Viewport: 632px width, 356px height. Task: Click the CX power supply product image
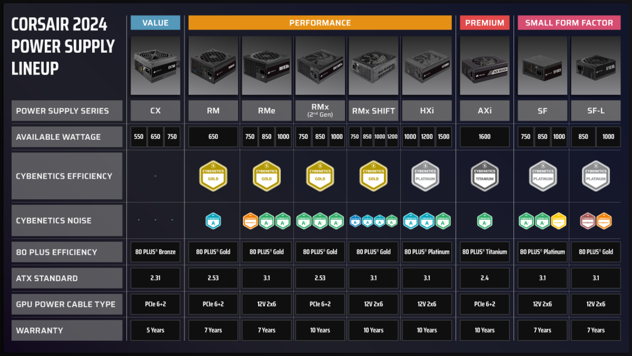pyautogui.click(x=155, y=66)
